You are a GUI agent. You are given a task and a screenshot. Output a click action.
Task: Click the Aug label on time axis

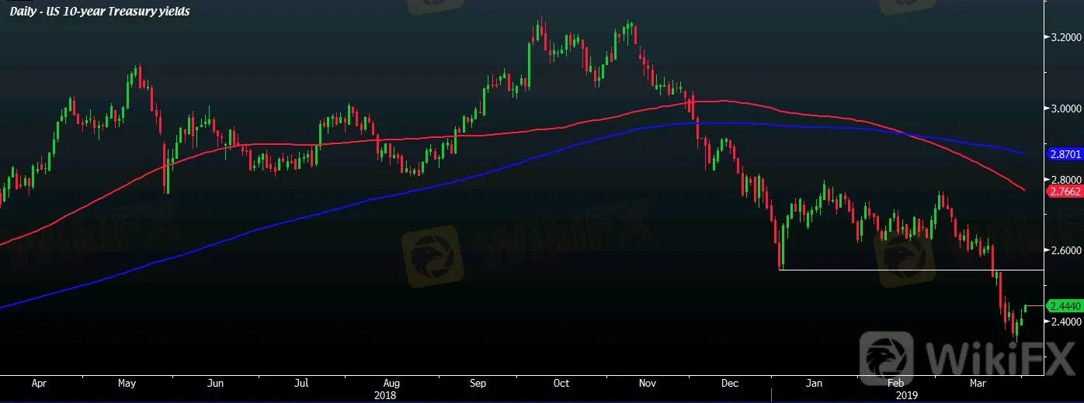(391, 383)
